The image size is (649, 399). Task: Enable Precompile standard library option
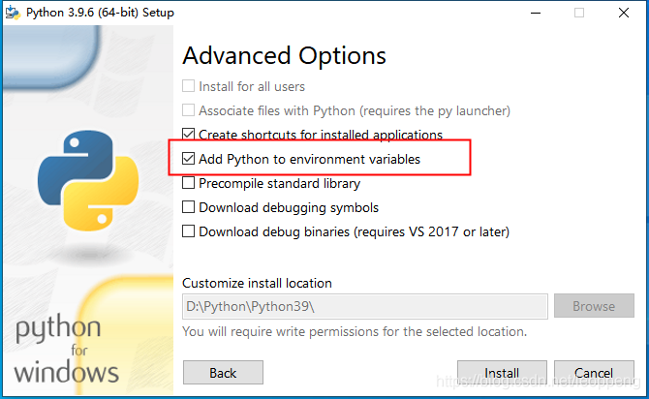point(189,183)
